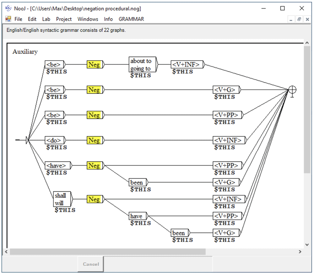Click the vertical scrollbar down arrow
The height and width of the screenshot is (275, 314).
307,245
